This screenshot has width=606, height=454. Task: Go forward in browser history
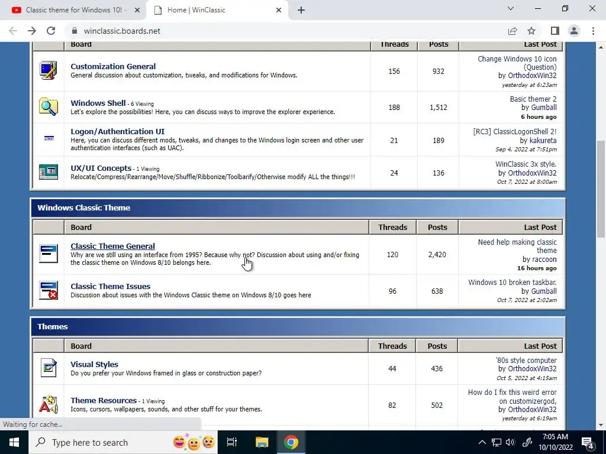32,31
